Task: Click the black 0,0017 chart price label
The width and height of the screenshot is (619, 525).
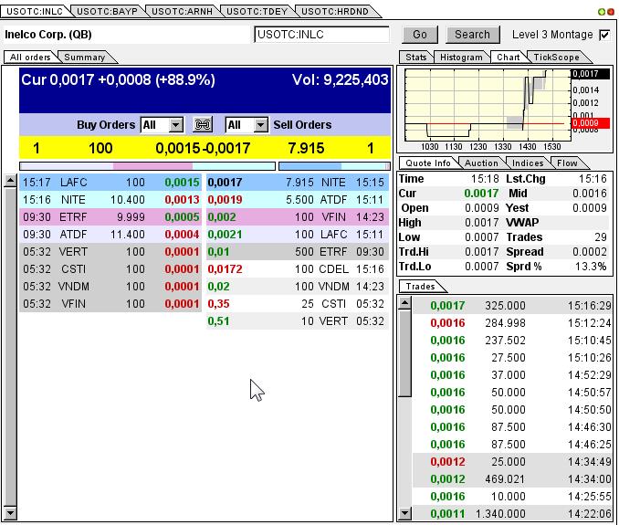Action: [x=591, y=74]
